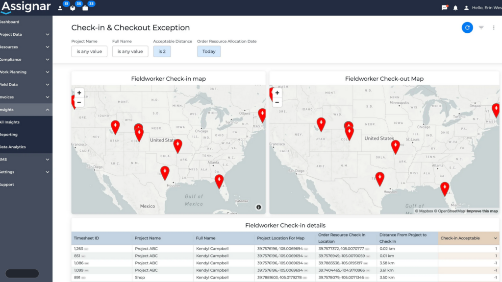Viewport: 502px width, 282px height.
Task: Change the Acceptable Distance 'is 2' filter
Action: tap(162, 51)
